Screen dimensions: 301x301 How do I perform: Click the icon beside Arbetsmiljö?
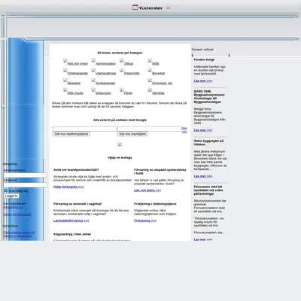pos(122,71)
